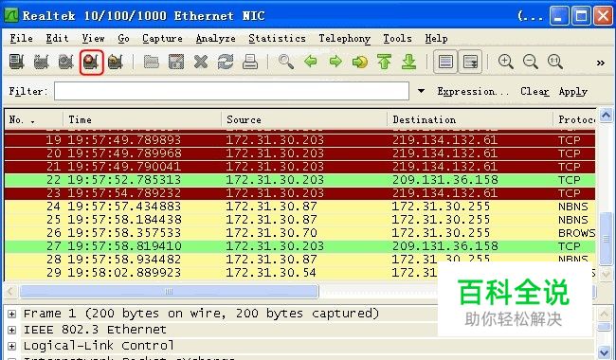The width and height of the screenshot is (616, 360).
Task: Open the Help menu
Action: [436, 39]
